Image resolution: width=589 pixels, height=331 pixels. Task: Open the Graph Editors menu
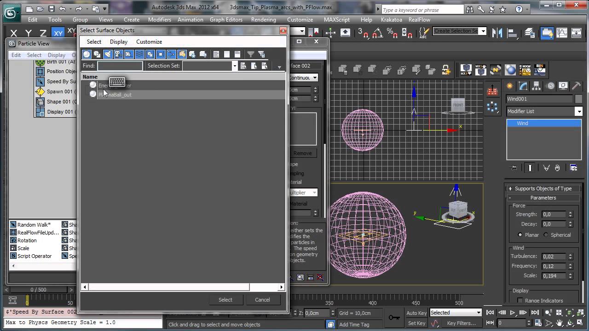(226, 20)
